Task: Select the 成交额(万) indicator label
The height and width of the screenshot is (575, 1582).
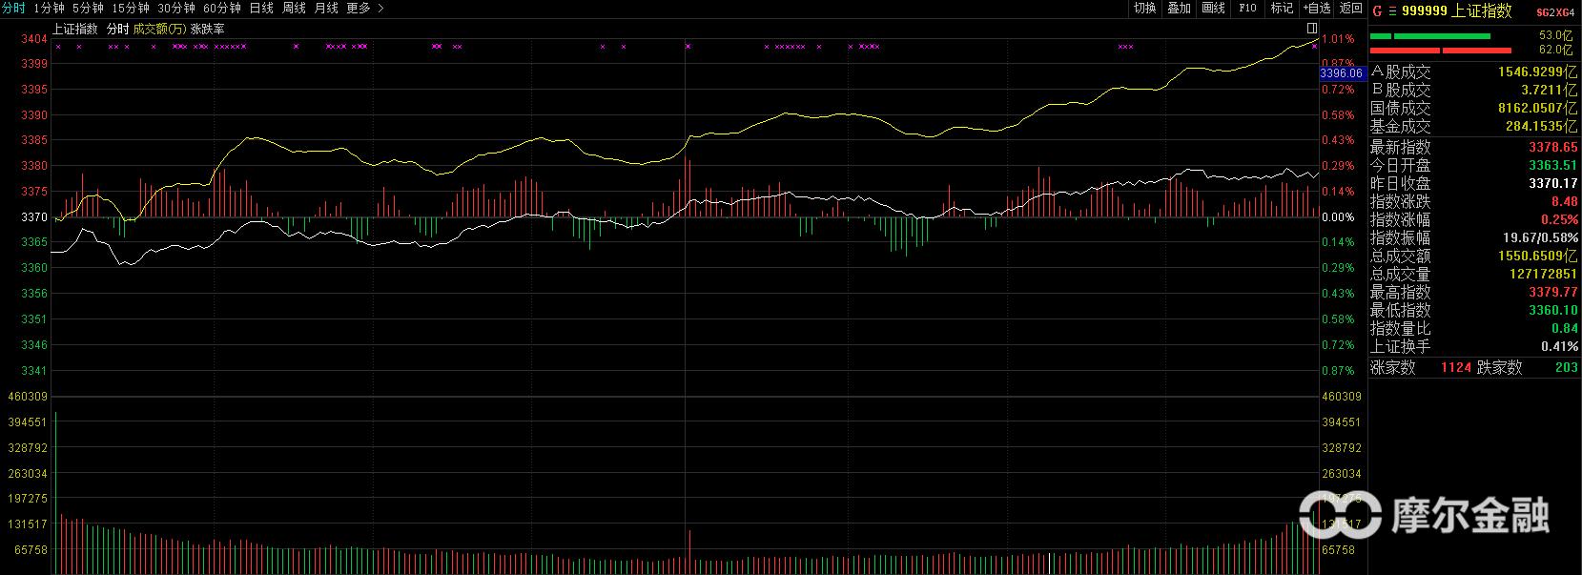Action: click(159, 29)
